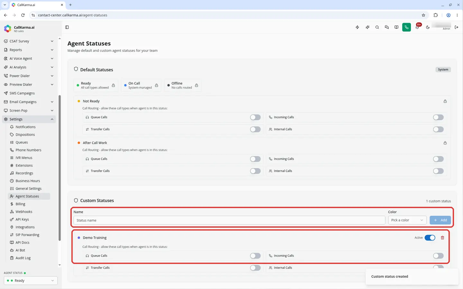
Task: Toggle After Call Work Queue Calls switch
Action: (x=255, y=159)
